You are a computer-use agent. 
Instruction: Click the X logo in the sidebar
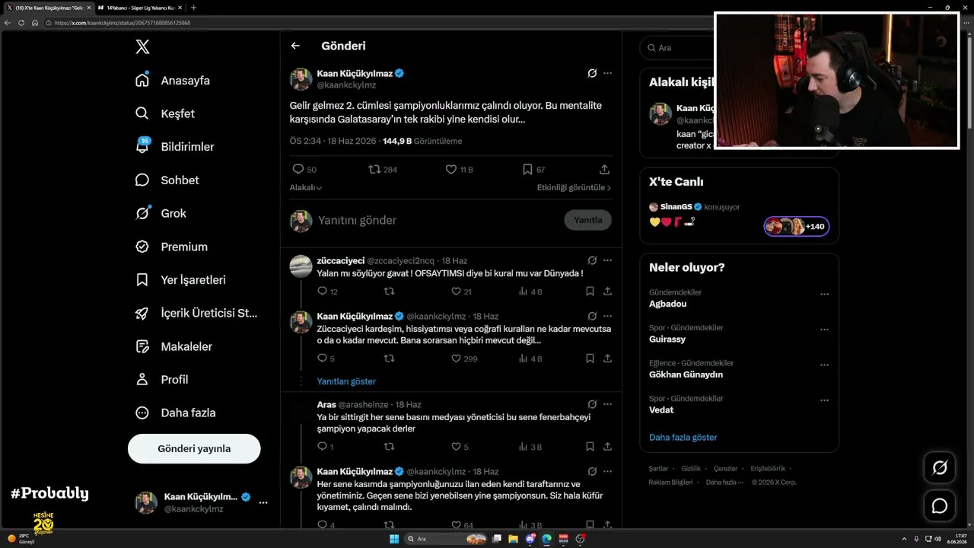tap(142, 47)
